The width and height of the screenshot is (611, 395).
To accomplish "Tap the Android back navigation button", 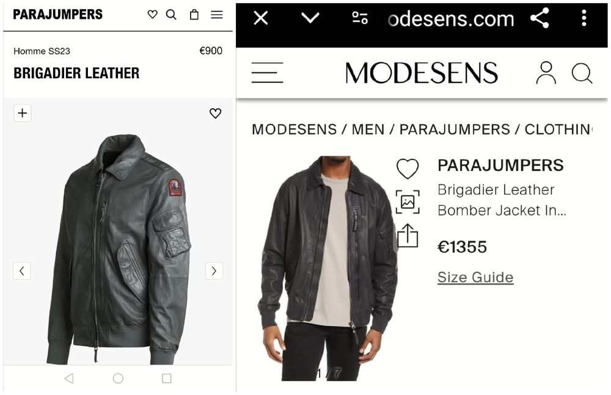I will [x=68, y=379].
